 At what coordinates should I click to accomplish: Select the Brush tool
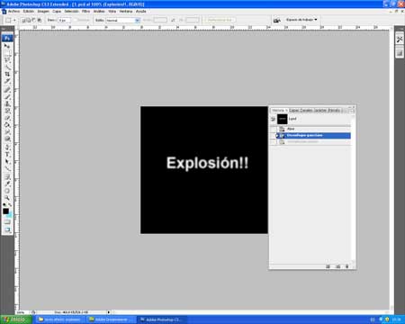(x=7, y=96)
